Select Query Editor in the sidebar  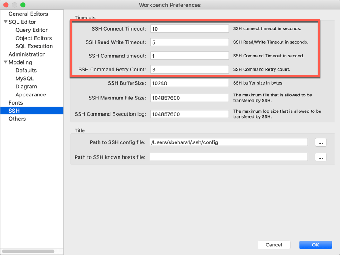(31, 30)
